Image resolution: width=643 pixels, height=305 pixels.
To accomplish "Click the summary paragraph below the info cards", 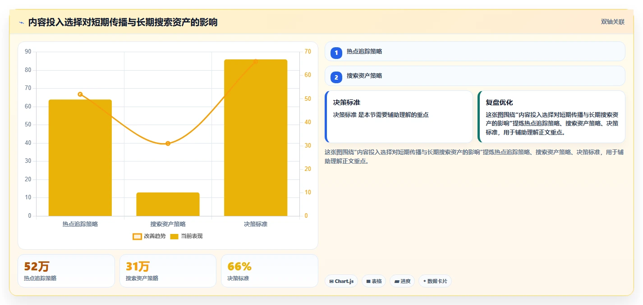I will [474, 157].
